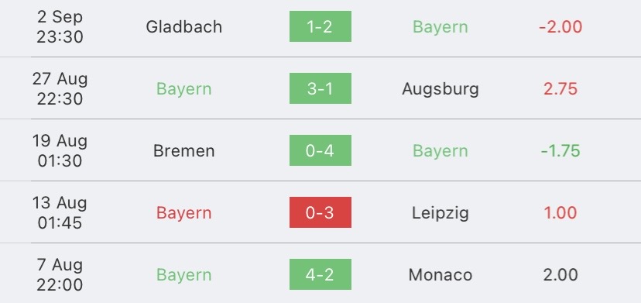Open the red 0-3 Leipzig score
The height and width of the screenshot is (303, 641).
(x=320, y=212)
